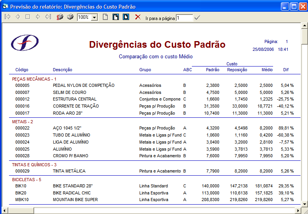Click 'TUBO DE ALUMÍNIO' description
Image resolution: width=308 pixels, height=214 pixels.
tap(71, 135)
